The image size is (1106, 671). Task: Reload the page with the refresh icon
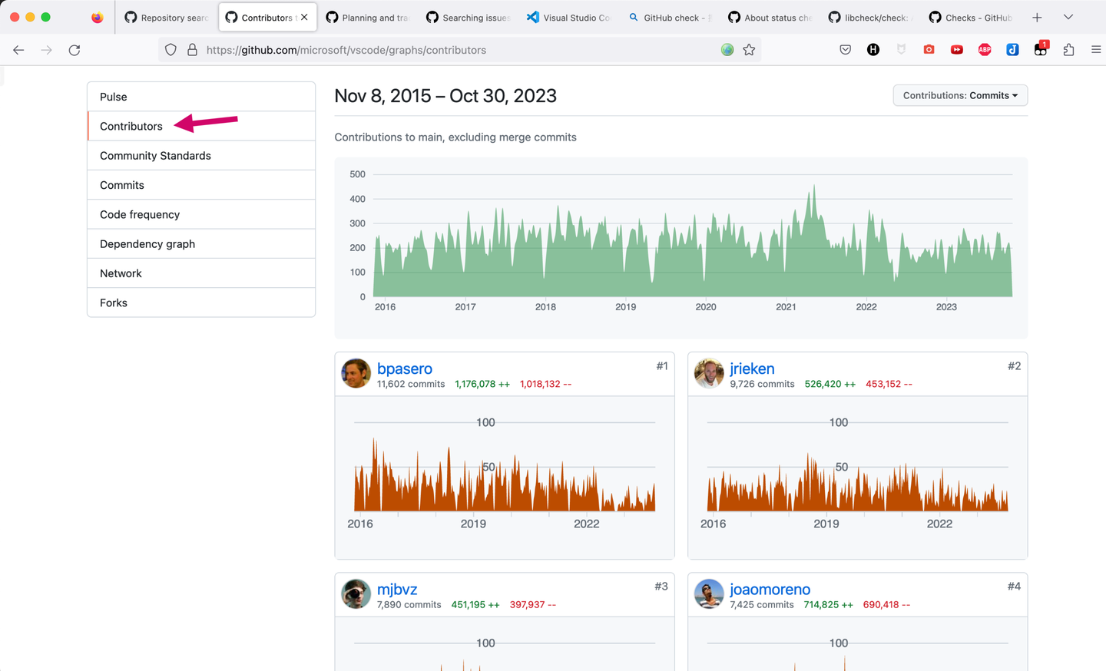75,50
